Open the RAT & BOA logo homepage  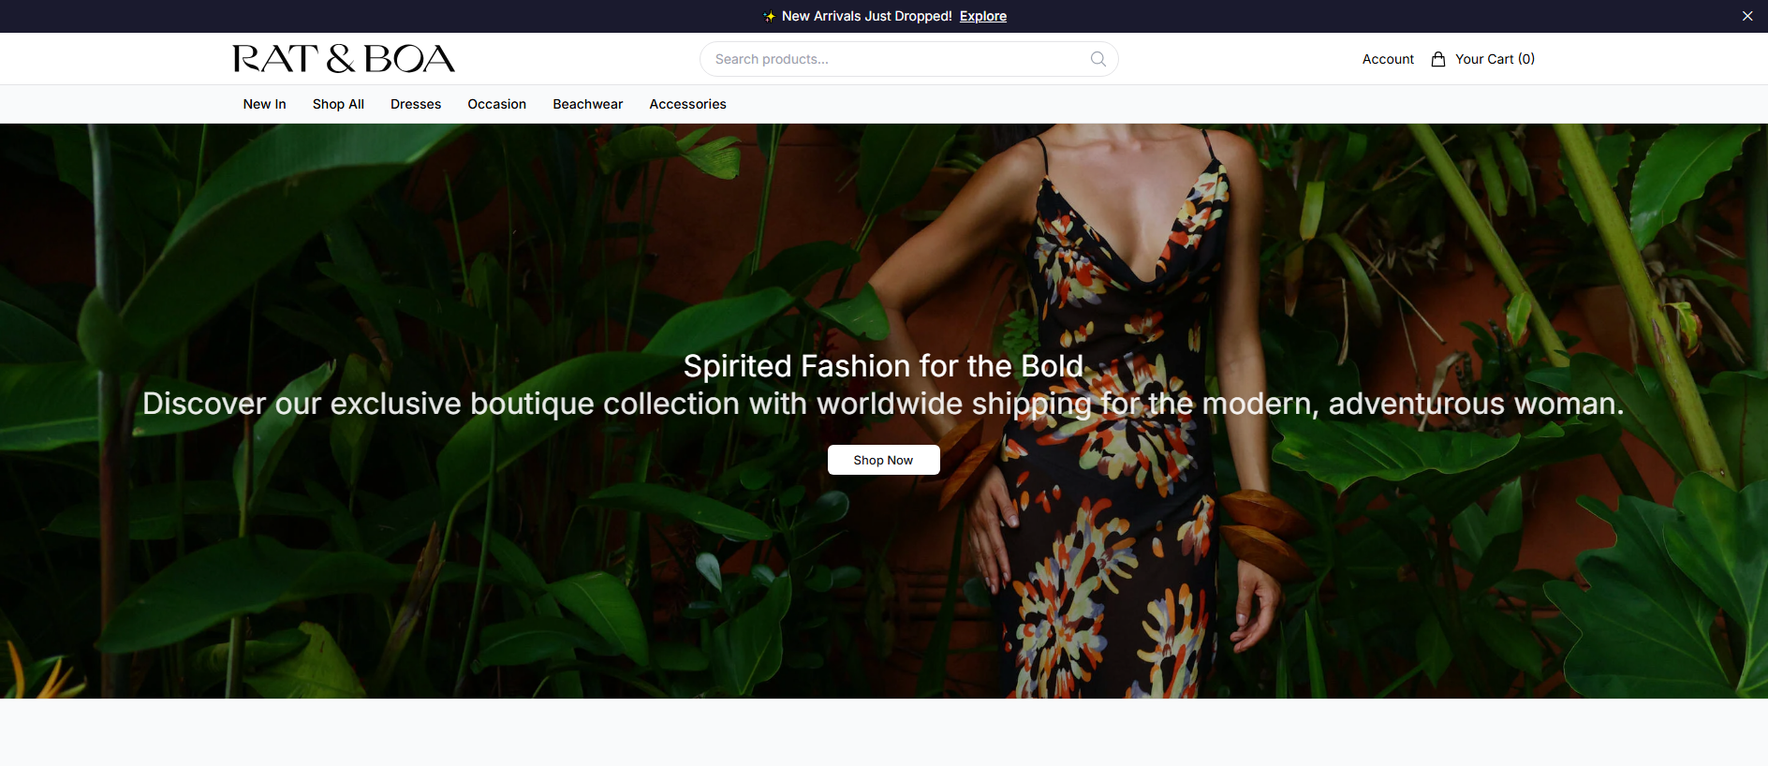pyautogui.click(x=344, y=59)
